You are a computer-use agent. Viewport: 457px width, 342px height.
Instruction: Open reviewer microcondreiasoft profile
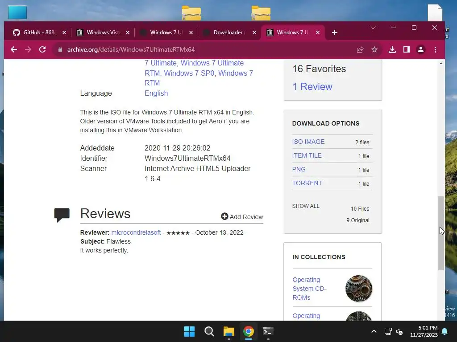[136, 232]
